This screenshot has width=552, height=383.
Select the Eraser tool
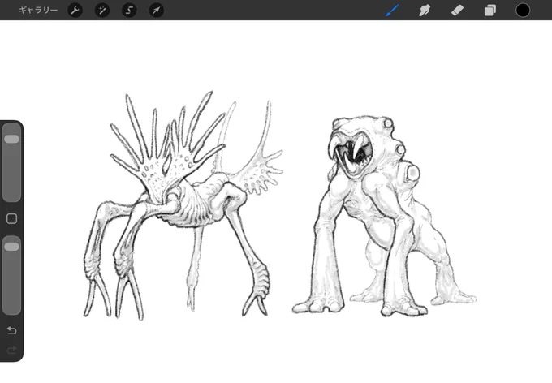[457, 11]
